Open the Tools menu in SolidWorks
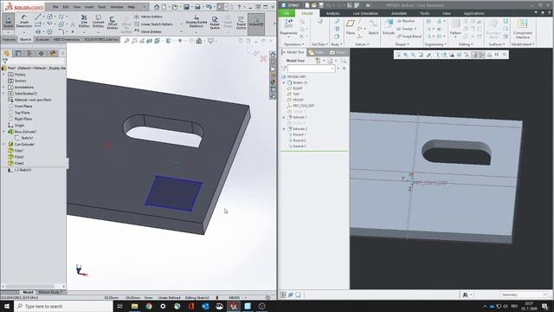554x312 pixels. (x=102, y=7)
